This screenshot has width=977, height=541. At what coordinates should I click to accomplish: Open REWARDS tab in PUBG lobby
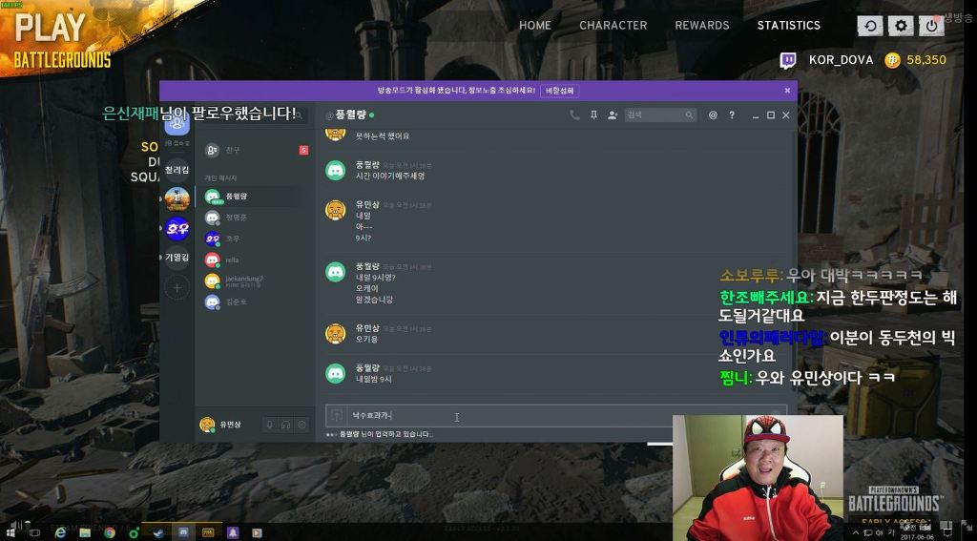pos(702,26)
